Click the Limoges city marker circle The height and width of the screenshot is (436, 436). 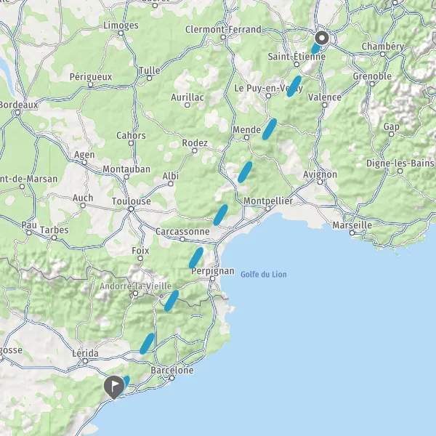[x=121, y=33]
